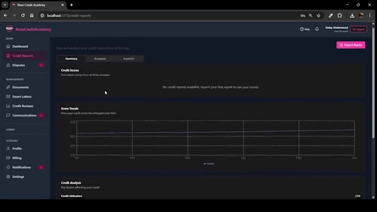This screenshot has height=212, width=377.
Task: Click the Communications count badge
Action: point(41,115)
